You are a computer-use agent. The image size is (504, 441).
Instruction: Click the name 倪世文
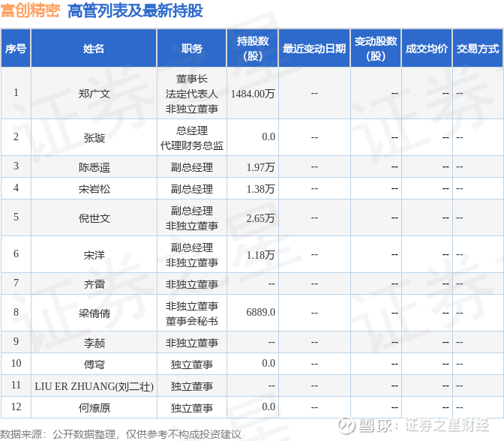click(x=94, y=218)
